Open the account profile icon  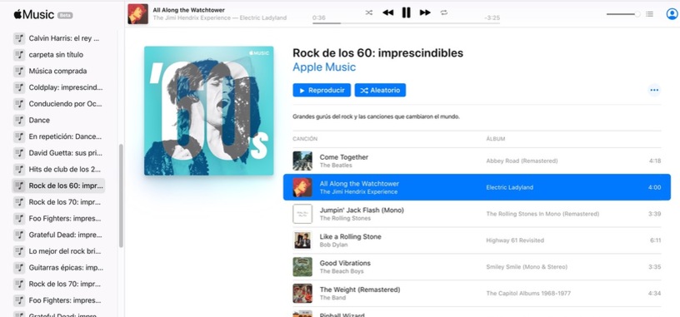click(672, 14)
